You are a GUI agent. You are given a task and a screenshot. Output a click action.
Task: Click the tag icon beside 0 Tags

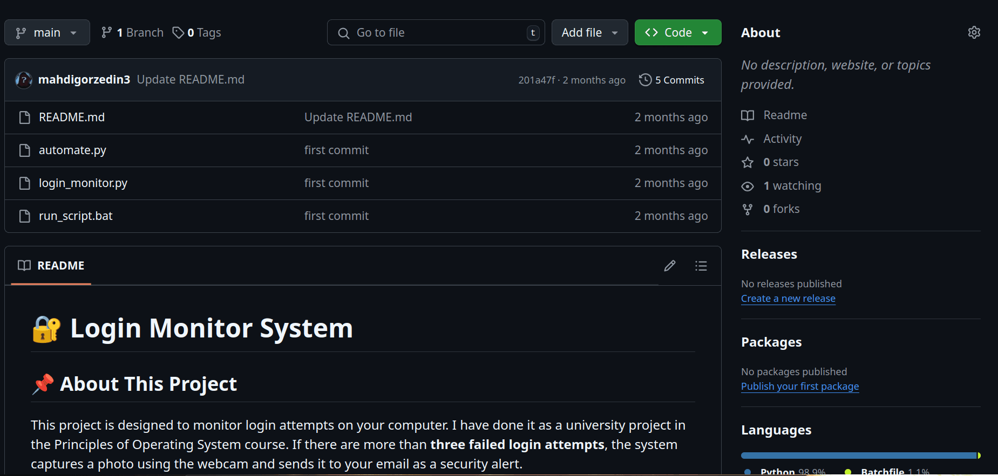pos(178,33)
